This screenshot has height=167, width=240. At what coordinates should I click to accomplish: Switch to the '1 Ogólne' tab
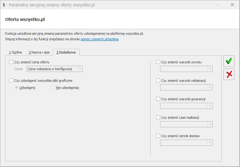pos(15,52)
